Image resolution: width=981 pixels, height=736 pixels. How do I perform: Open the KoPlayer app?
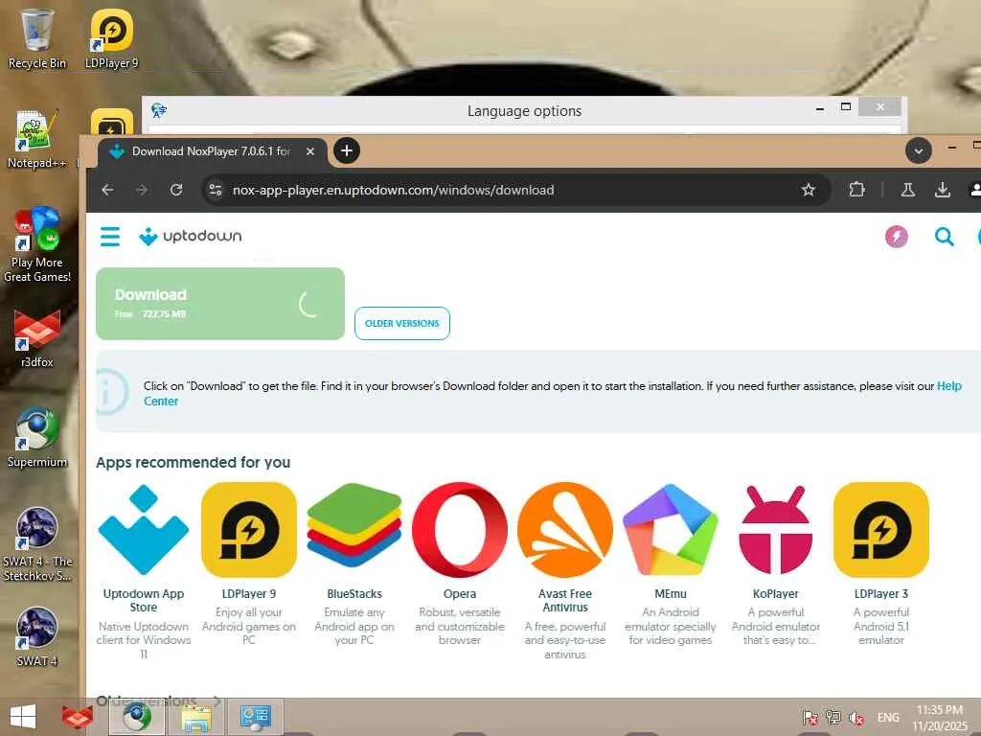[x=776, y=563]
